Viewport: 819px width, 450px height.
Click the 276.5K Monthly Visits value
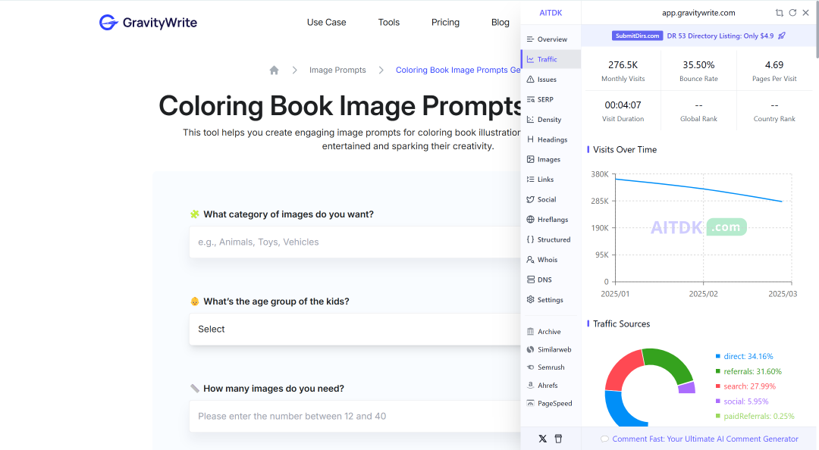(623, 64)
